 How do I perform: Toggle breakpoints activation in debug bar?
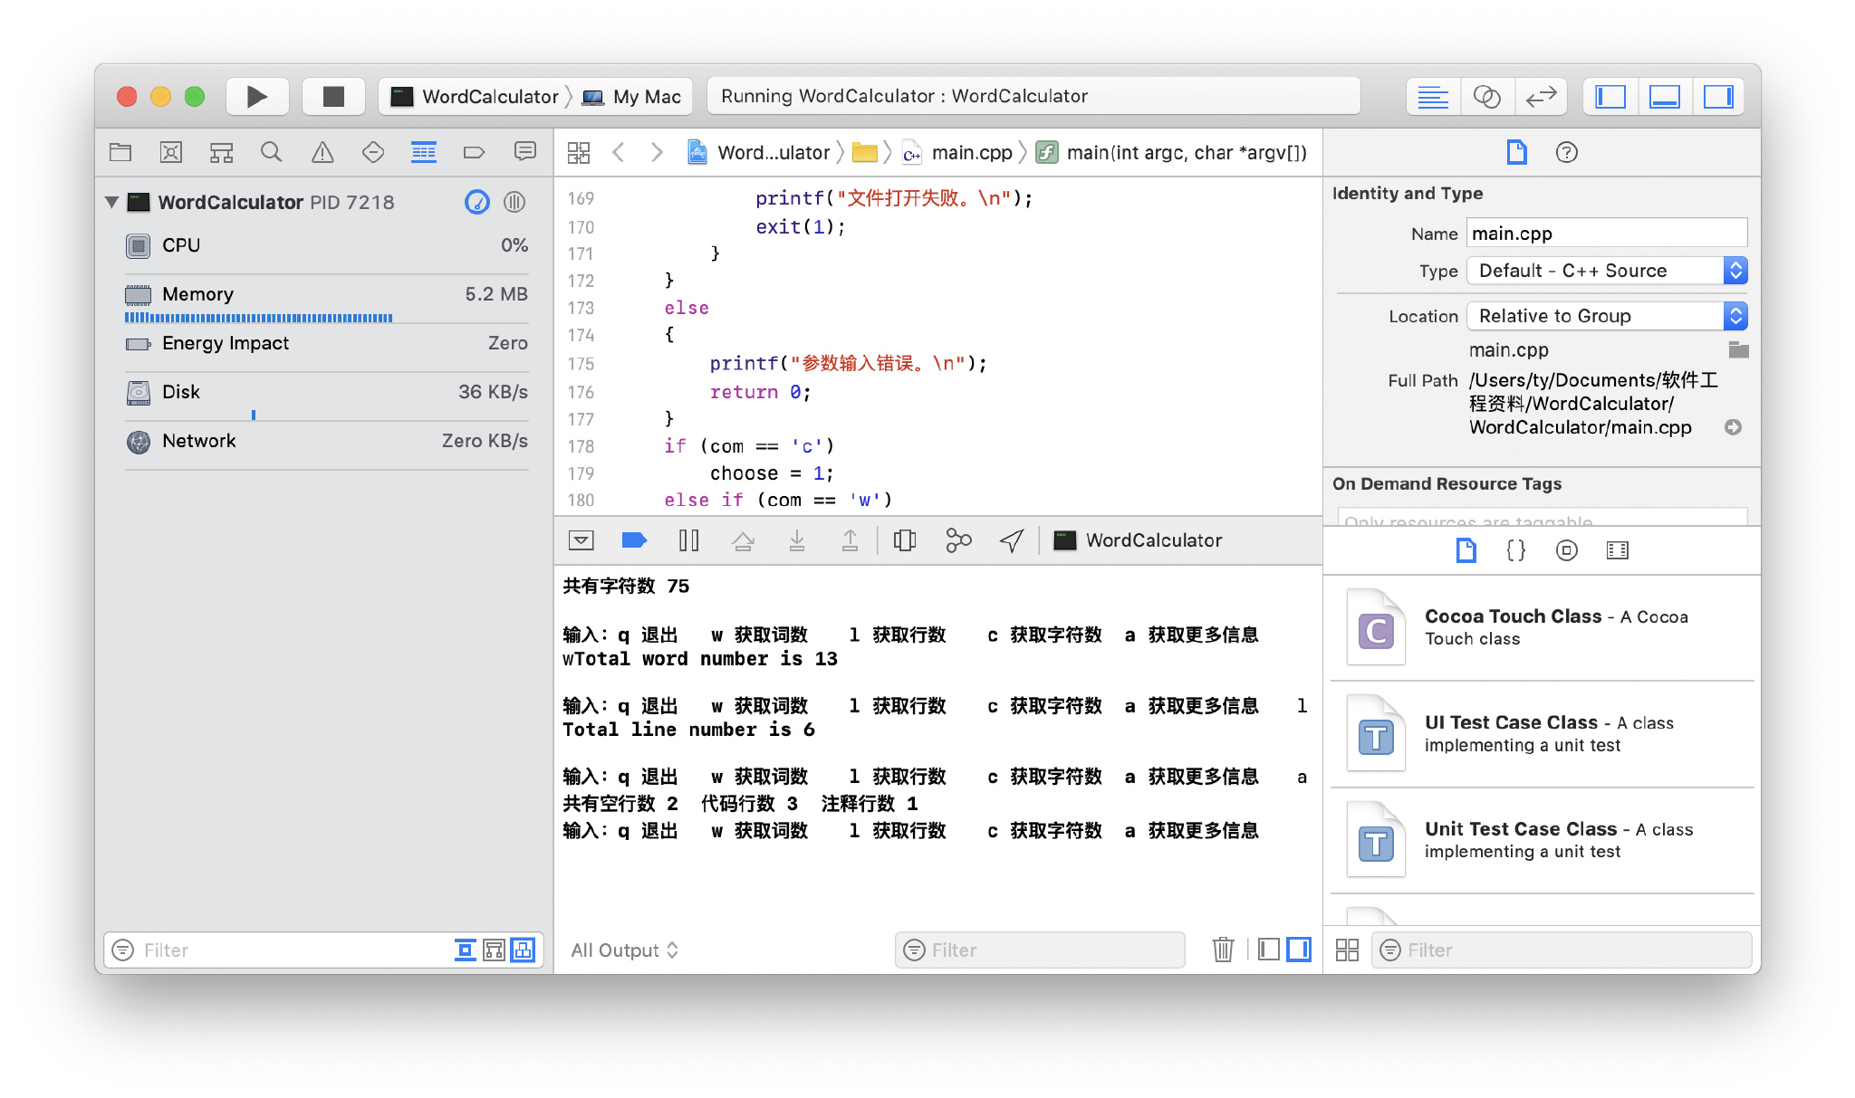[x=634, y=540]
